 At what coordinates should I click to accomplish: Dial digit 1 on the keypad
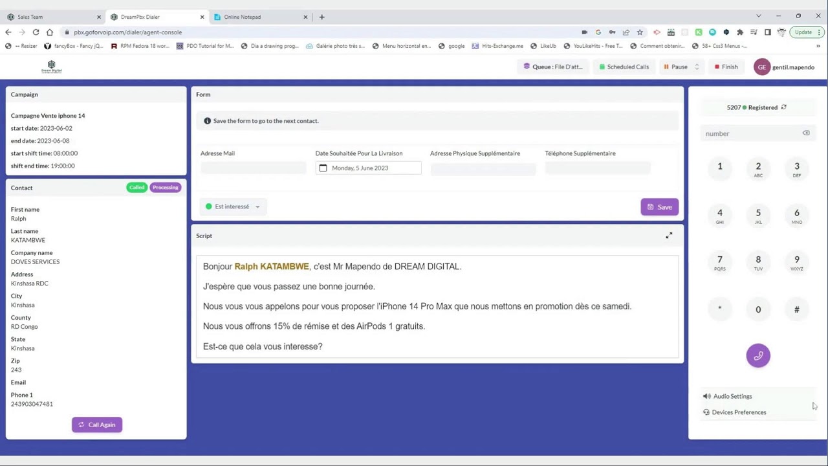pos(719,167)
